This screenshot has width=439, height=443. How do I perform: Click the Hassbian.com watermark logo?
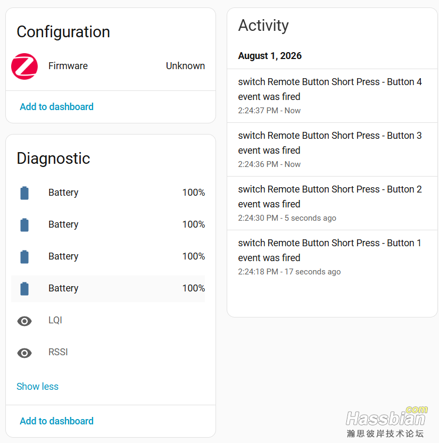(386, 422)
